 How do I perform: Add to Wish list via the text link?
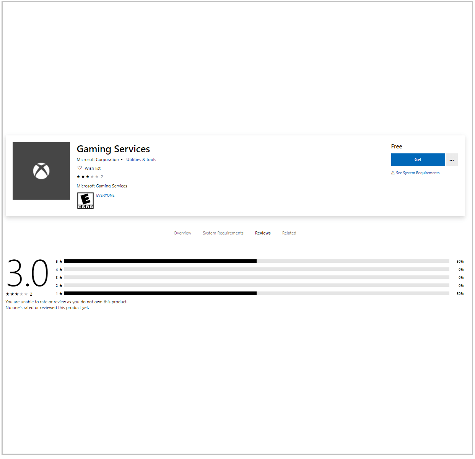point(93,168)
